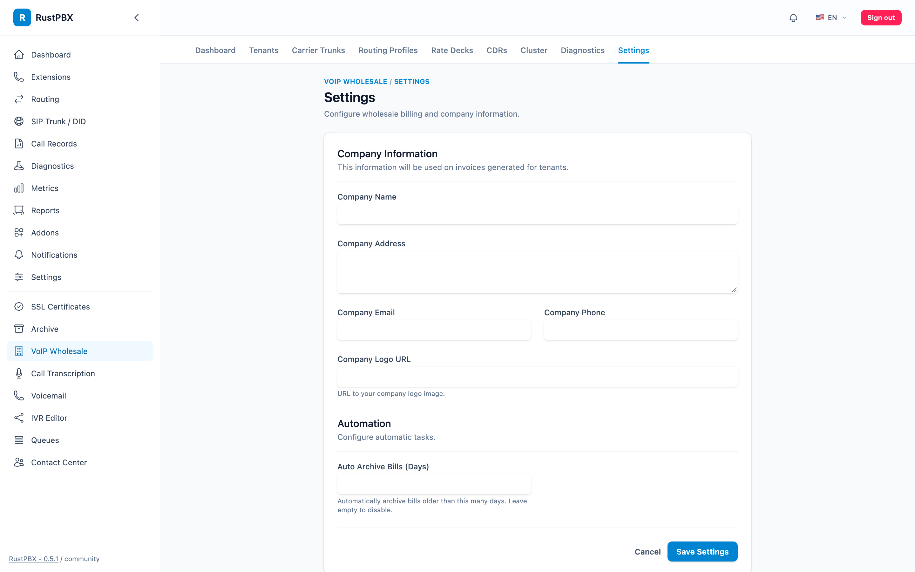Screen dimensions: 915x572
Task: Open Archive box icon
Action: [19, 329]
